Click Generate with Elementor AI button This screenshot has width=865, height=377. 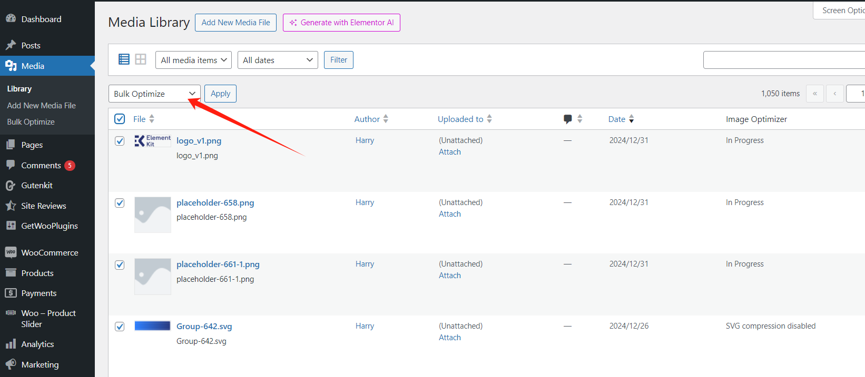pos(341,23)
